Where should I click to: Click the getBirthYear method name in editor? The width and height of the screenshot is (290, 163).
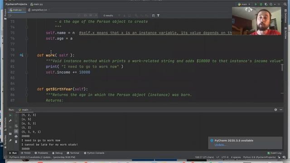(x=59, y=89)
